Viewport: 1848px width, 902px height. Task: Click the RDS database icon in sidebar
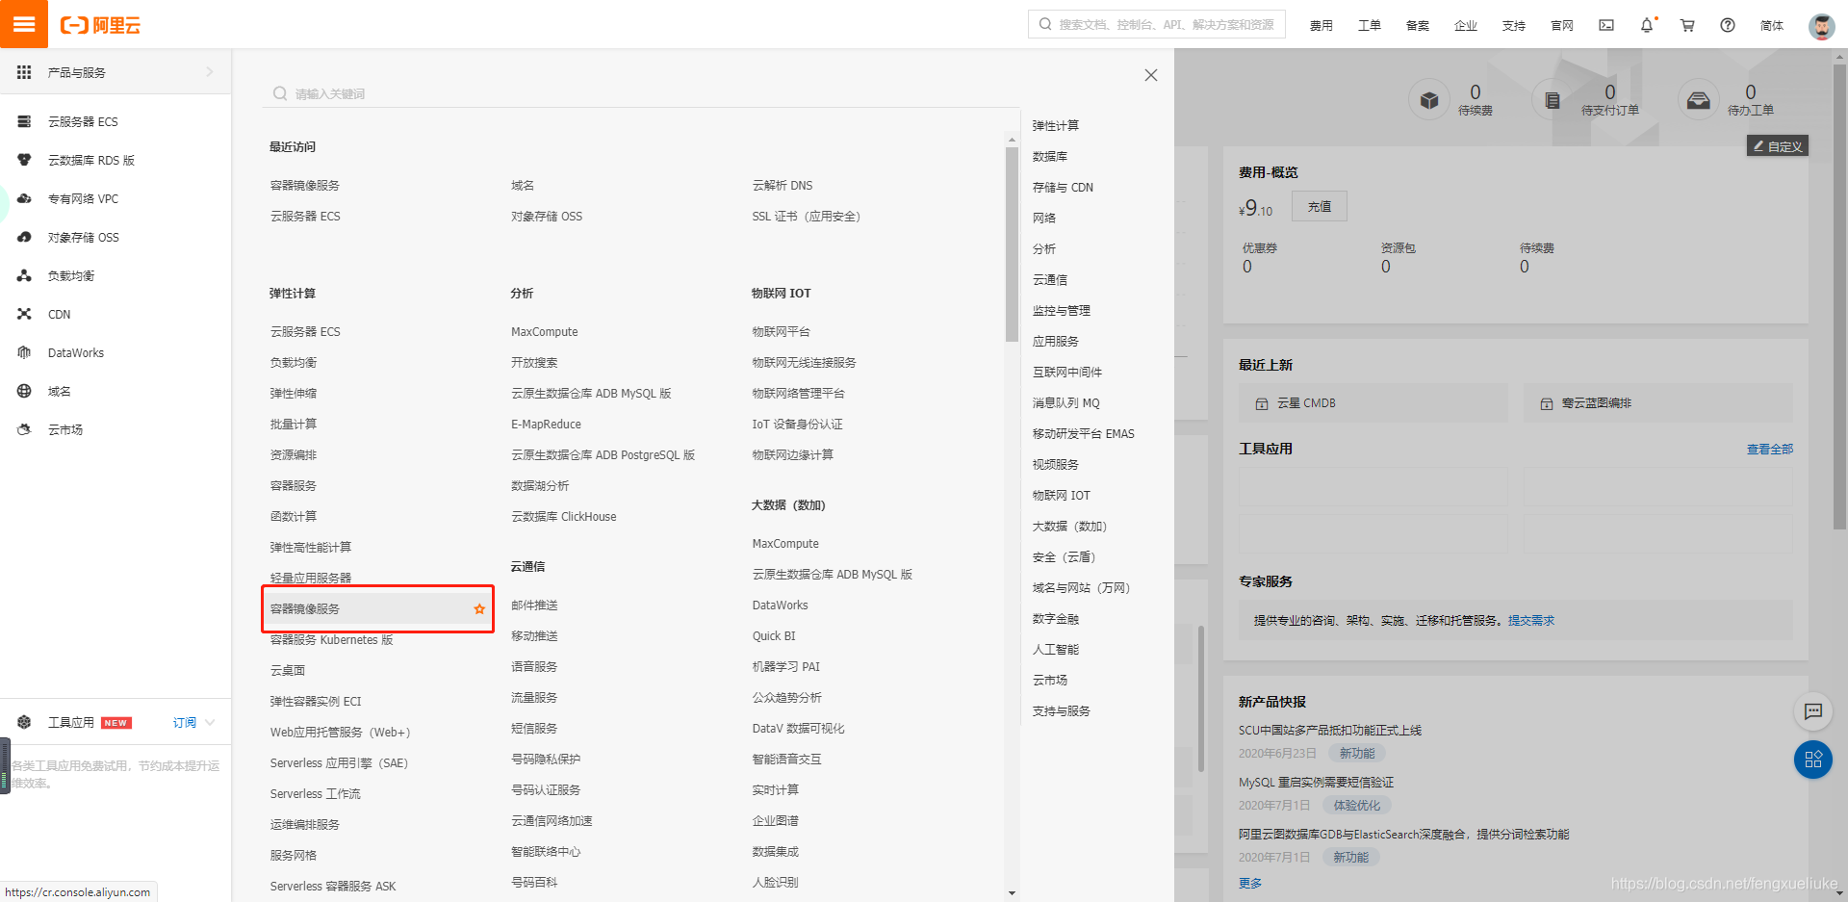point(24,160)
